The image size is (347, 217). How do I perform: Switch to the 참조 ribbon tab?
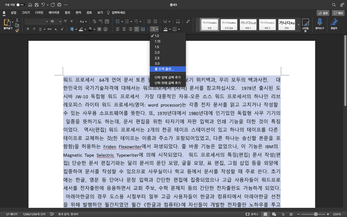click(x=67, y=13)
